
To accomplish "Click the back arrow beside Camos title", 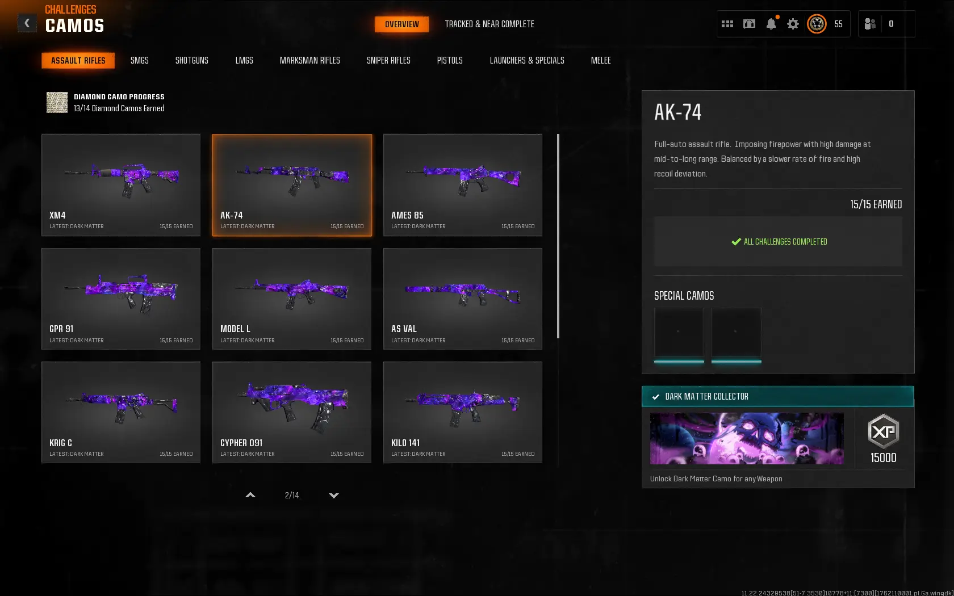I will (27, 23).
